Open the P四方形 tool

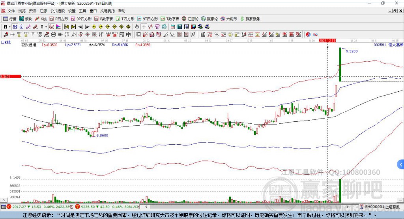tap(59, 19)
